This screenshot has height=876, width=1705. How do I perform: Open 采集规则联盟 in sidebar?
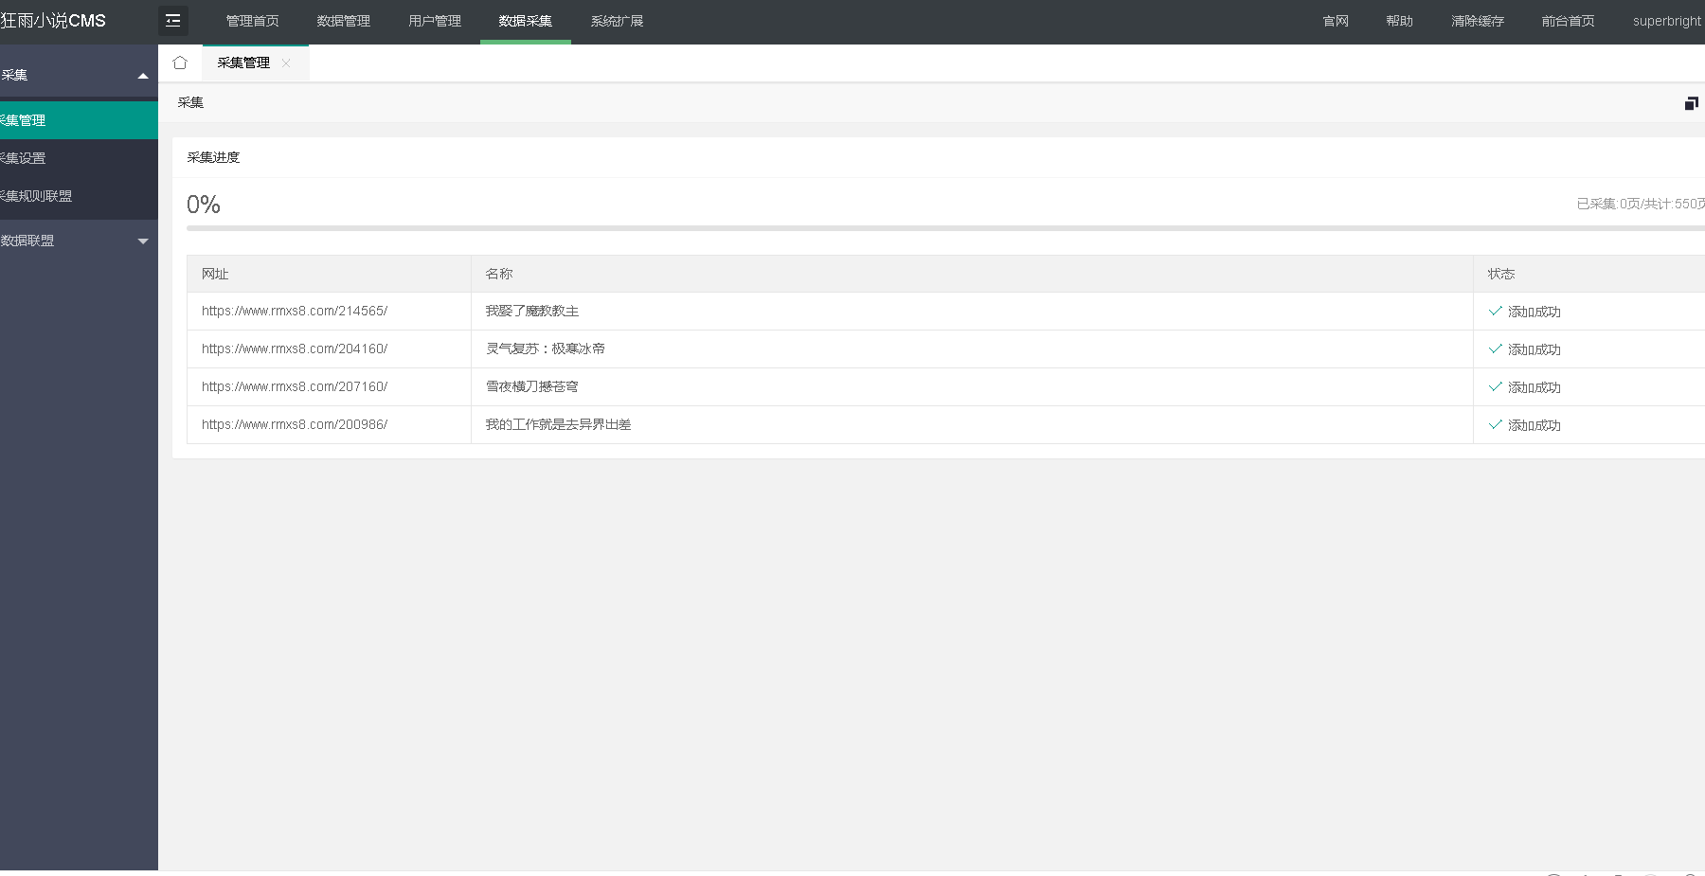[x=36, y=196]
